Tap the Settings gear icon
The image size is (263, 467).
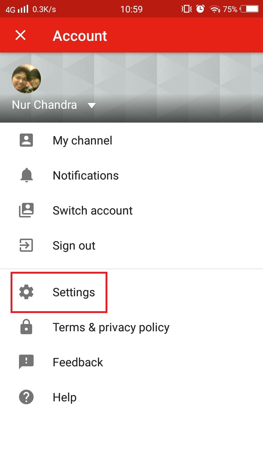[26, 292]
